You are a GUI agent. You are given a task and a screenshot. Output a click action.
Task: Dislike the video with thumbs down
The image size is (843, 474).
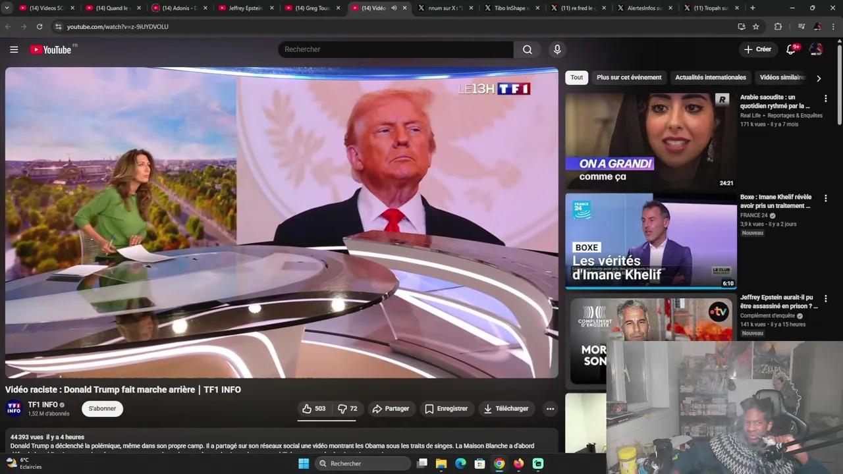pos(348,409)
